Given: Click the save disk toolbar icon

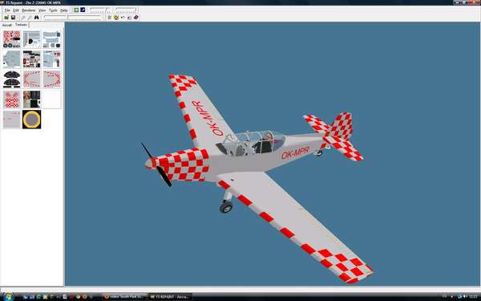Looking at the screenshot, I should (x=13, y=18).
